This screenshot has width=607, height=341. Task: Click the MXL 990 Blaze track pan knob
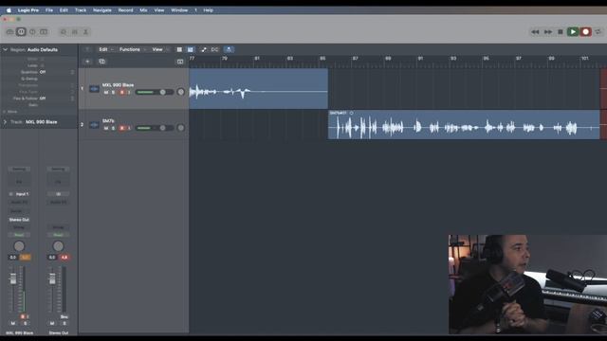(x=180, y=92)
